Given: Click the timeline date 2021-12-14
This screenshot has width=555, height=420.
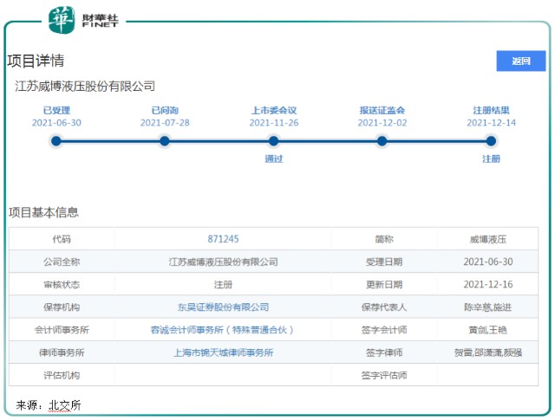Looking at the screenshot, I should tap(491, 123).
